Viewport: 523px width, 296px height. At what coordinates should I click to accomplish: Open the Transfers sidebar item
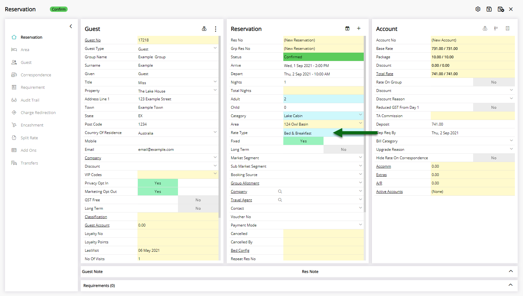tap(29, 163)
